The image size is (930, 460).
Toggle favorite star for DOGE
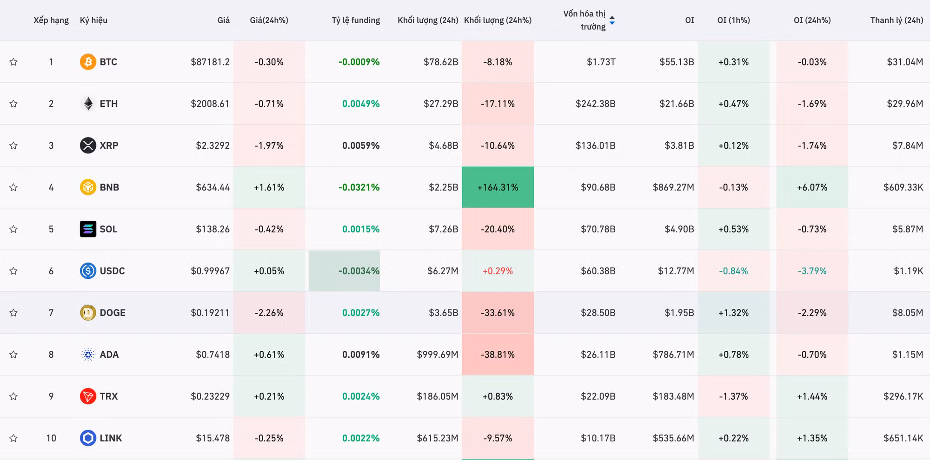click(13, 313)
